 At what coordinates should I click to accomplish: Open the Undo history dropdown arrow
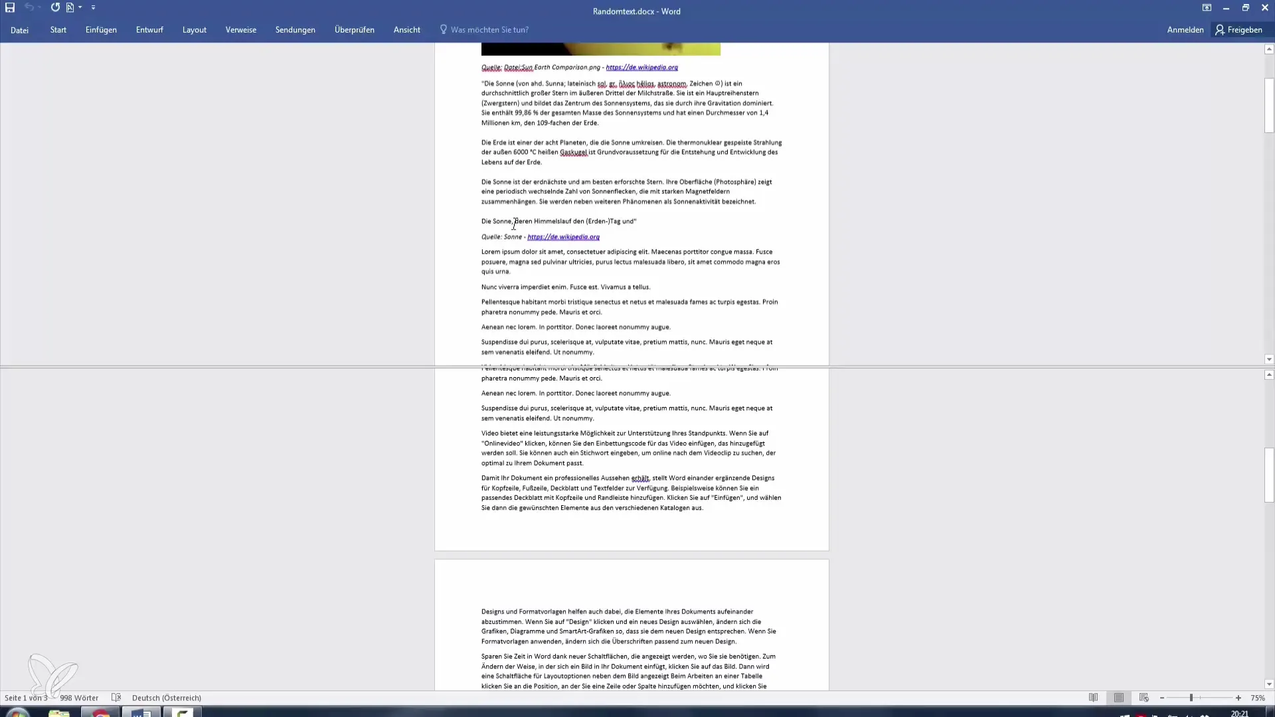point(40,7)
